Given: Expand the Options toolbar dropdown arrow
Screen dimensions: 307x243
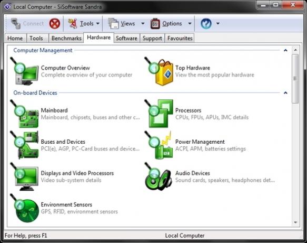Looking at the screenshot, I should (190, 24).
